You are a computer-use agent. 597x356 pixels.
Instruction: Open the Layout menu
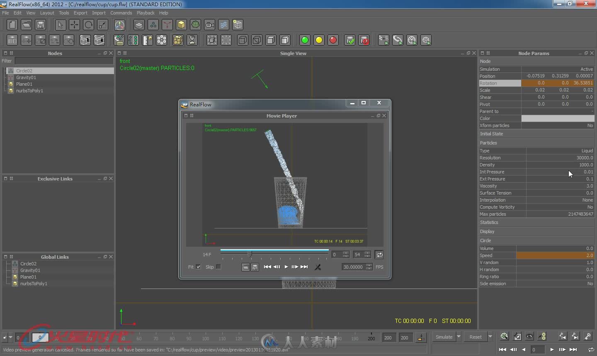click(x=47, y=13)
